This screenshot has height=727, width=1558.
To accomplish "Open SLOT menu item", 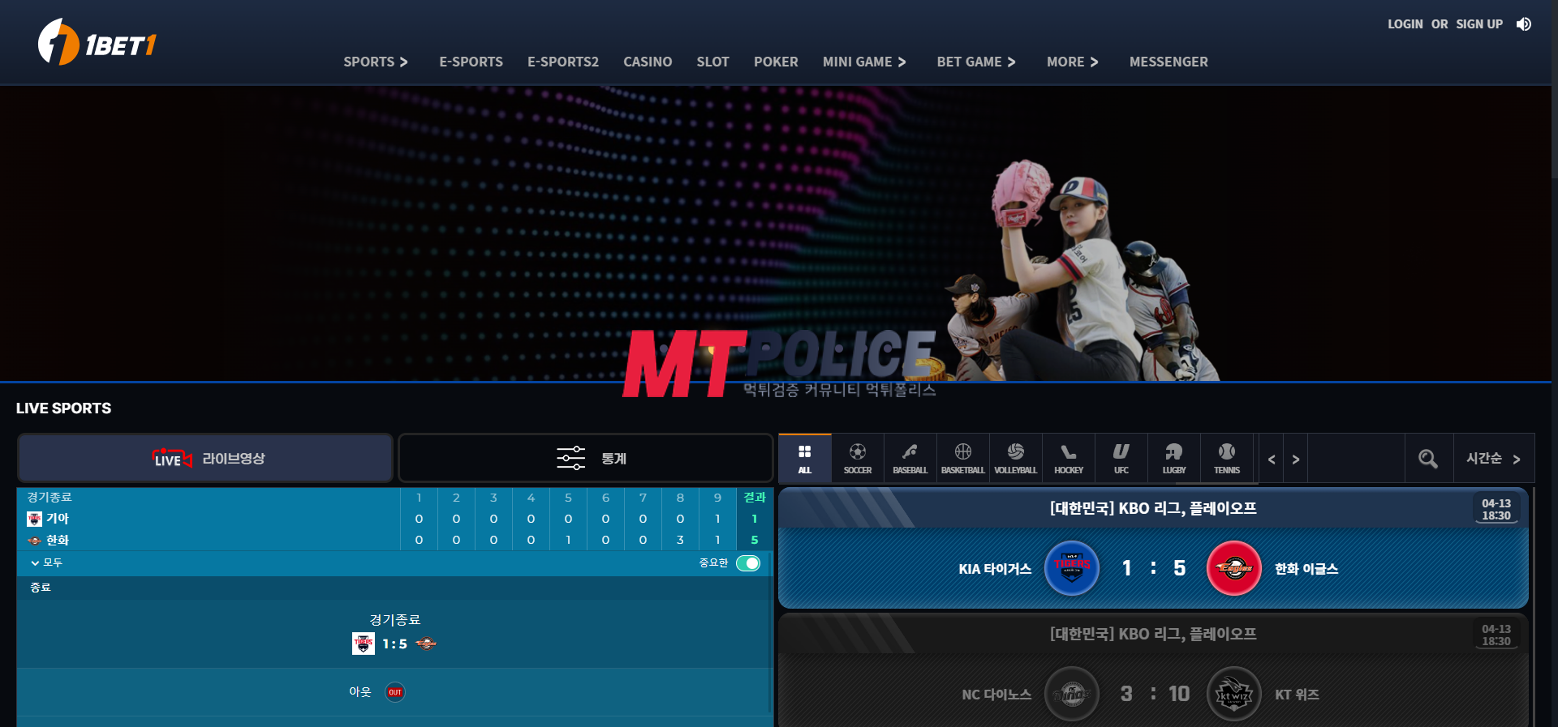I will [713, 62].
